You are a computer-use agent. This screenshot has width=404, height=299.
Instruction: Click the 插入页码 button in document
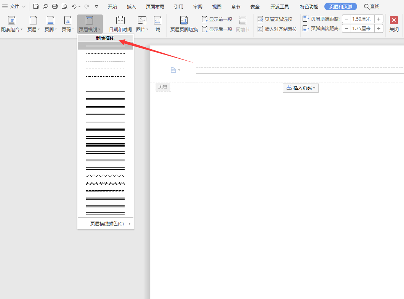(x=300, y=88)
